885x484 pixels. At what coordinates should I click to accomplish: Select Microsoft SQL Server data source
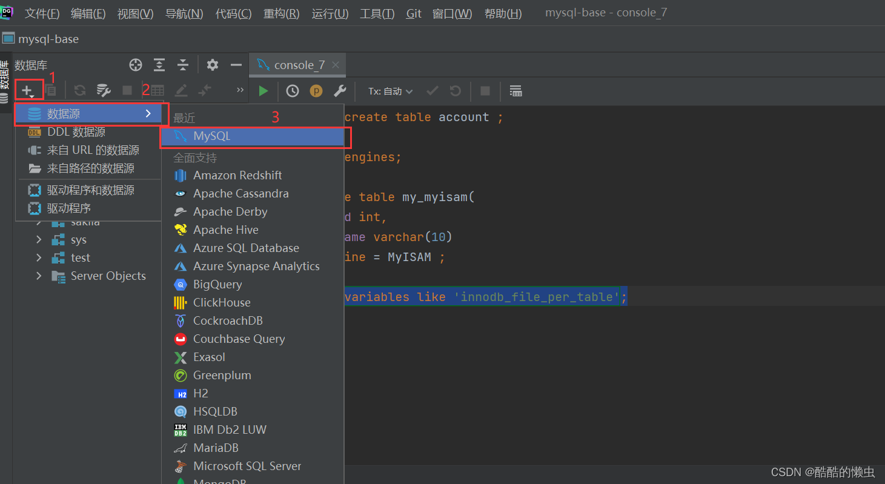pos(253,466)
